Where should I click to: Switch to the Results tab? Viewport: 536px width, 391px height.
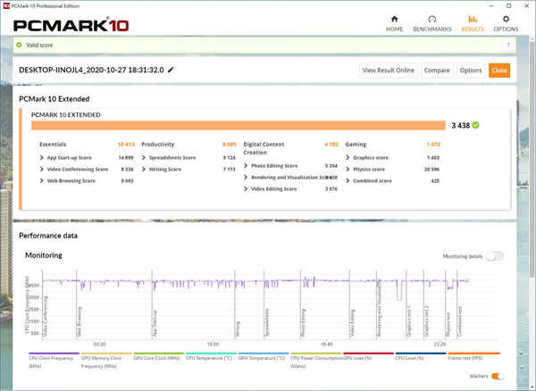tap(473, 23)
